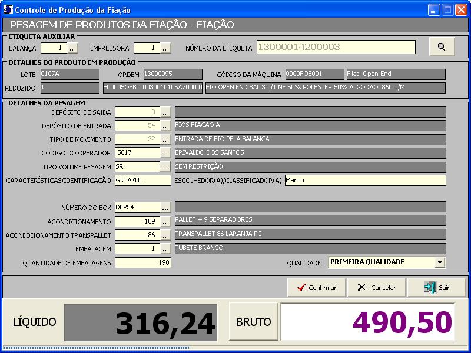
Task: Open lookup for Tipo Volume Pesagem
Action: tap(166, 166)
